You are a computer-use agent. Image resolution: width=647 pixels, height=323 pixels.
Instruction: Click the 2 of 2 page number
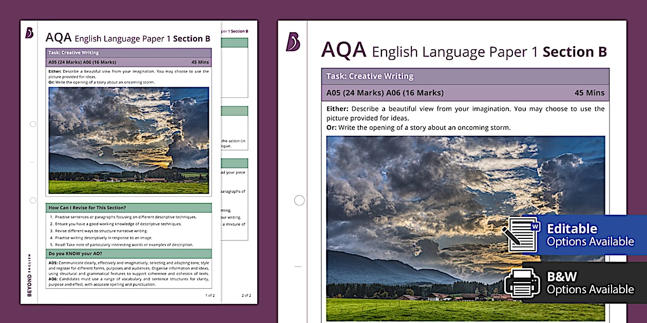[x=246, y=295]
